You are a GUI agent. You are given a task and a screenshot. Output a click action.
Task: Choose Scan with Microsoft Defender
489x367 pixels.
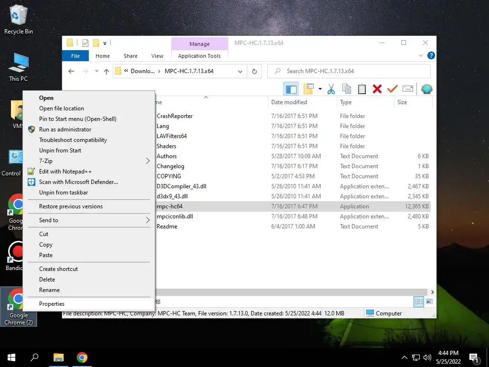(x=89, y=182)
